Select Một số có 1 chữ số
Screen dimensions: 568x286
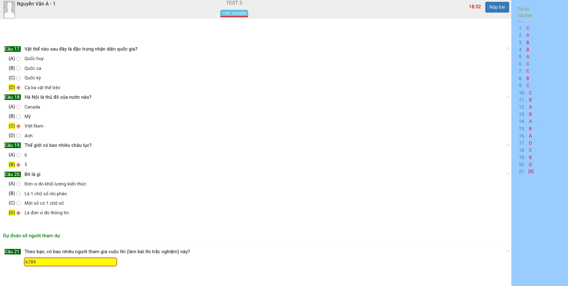pyautogui.click(x=18, y=203)
